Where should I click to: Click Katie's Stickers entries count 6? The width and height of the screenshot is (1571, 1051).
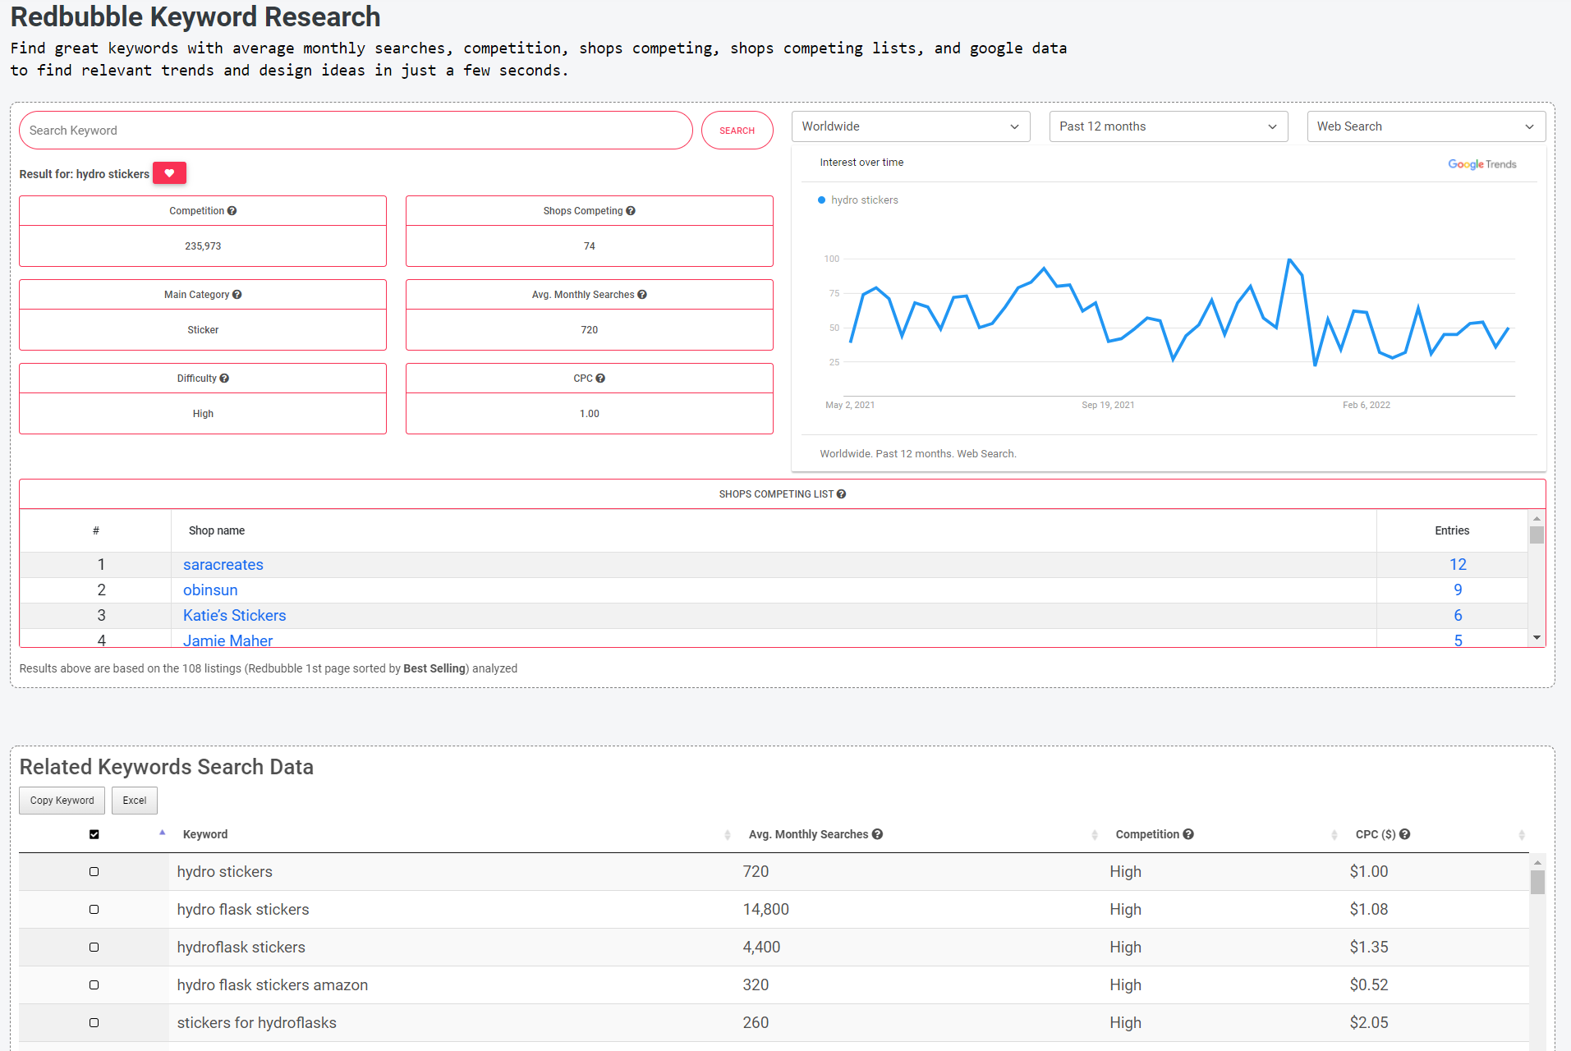(1458, 616)
